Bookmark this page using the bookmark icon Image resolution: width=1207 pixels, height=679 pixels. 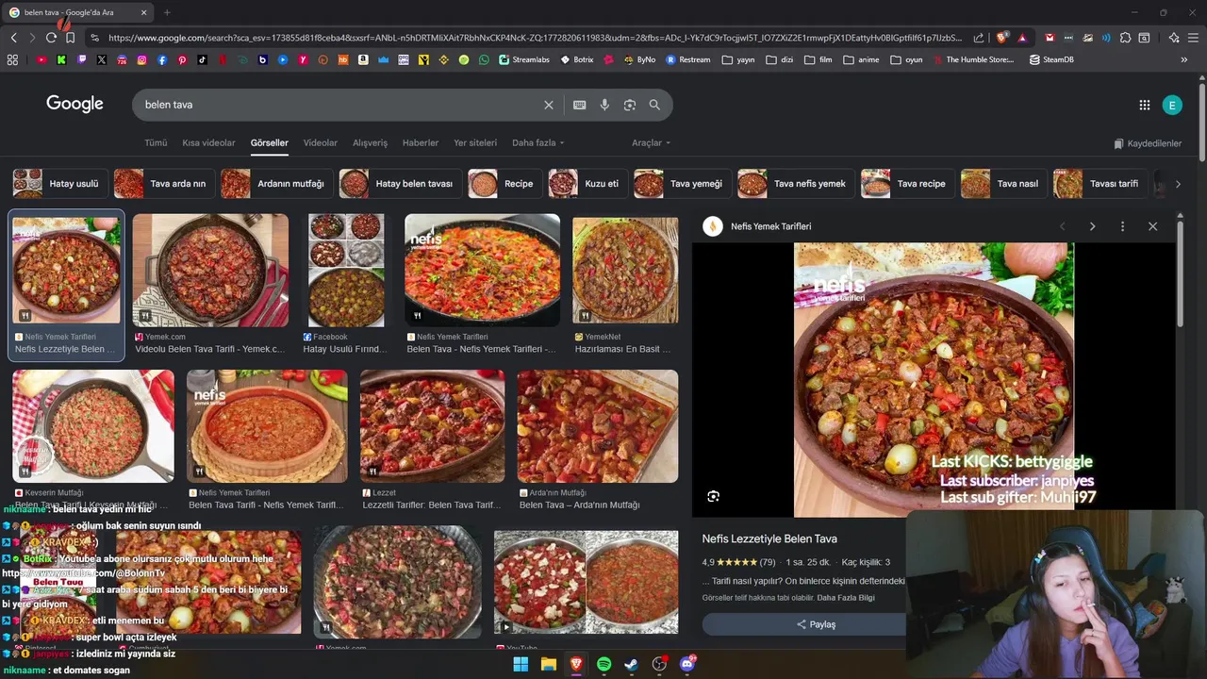70,38
